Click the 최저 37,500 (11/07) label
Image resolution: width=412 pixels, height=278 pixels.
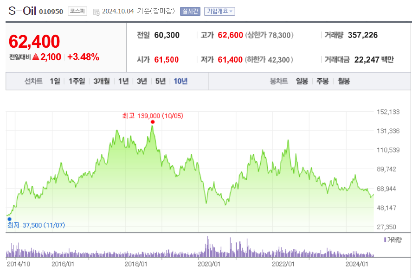click(36, 225)
